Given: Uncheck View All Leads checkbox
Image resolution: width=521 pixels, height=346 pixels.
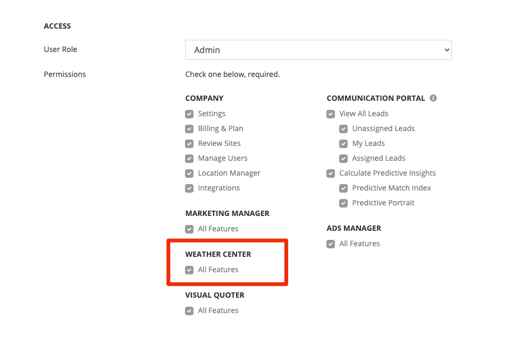Looking at the screenshot, I should (331, 114).
